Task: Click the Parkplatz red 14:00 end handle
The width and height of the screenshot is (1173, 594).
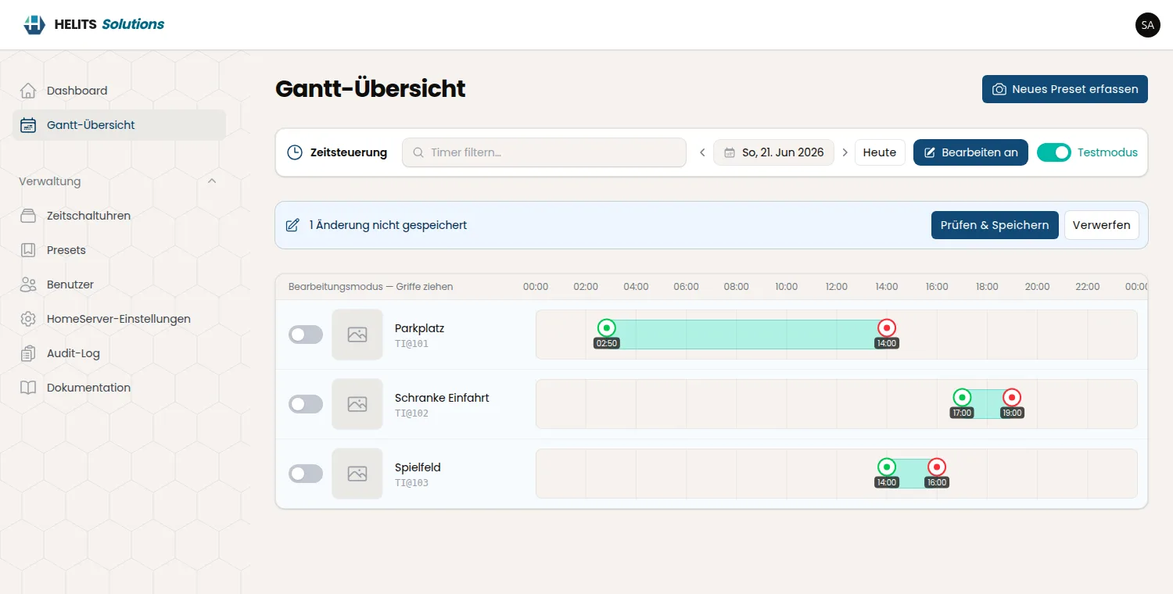Action: tap(887, 328)
